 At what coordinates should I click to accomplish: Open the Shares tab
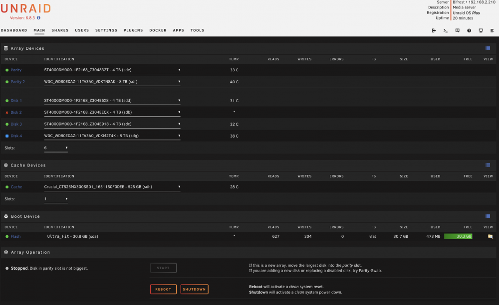pyautogui.click(x=60, y=30)
